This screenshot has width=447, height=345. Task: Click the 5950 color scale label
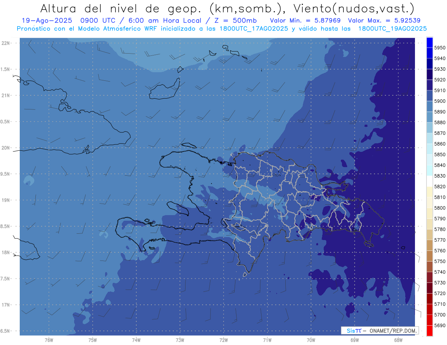440,48
